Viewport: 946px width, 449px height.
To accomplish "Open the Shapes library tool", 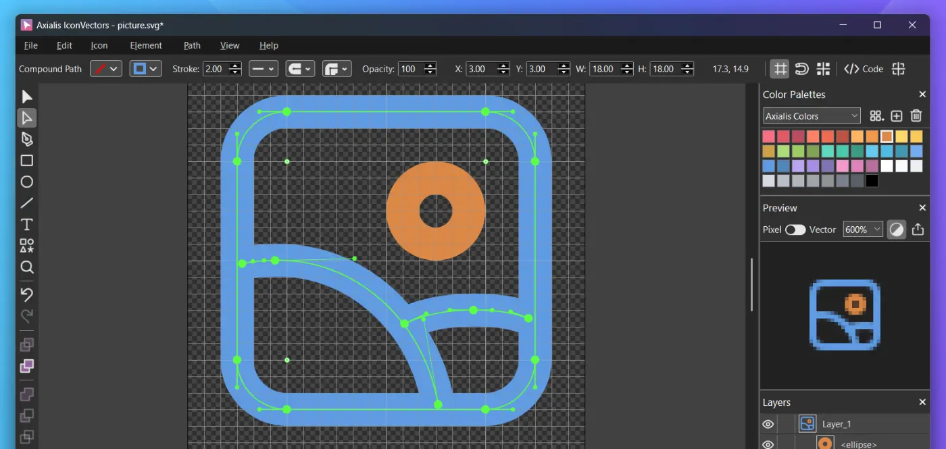I will [27, 246].
